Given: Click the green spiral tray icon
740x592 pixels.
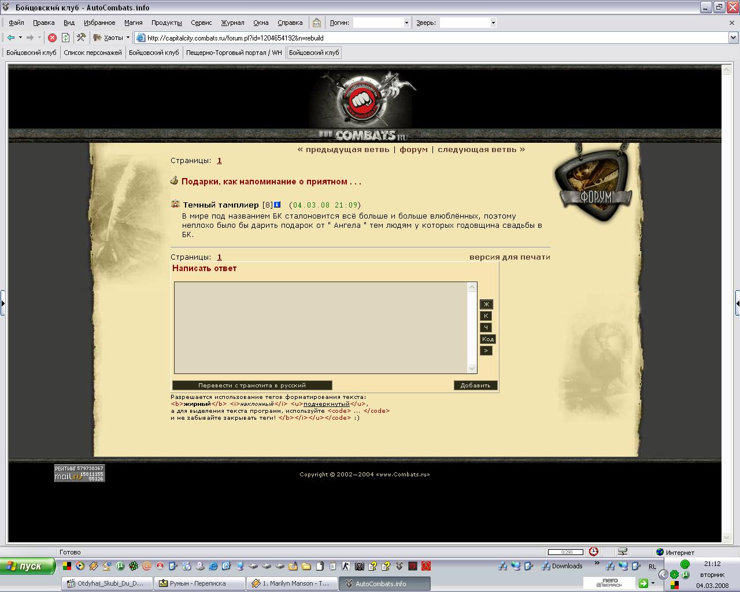Looking at the screenshot, I should (x=685, y=564).
